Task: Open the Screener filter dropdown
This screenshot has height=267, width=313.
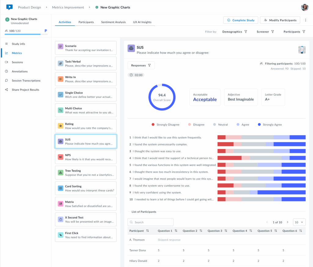Action: (x=265, y=31)
